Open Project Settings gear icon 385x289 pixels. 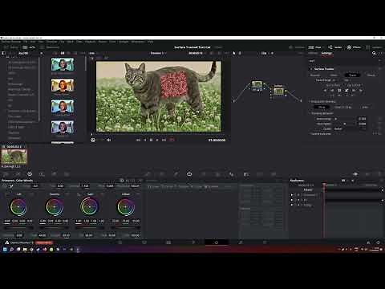(378, 242)
